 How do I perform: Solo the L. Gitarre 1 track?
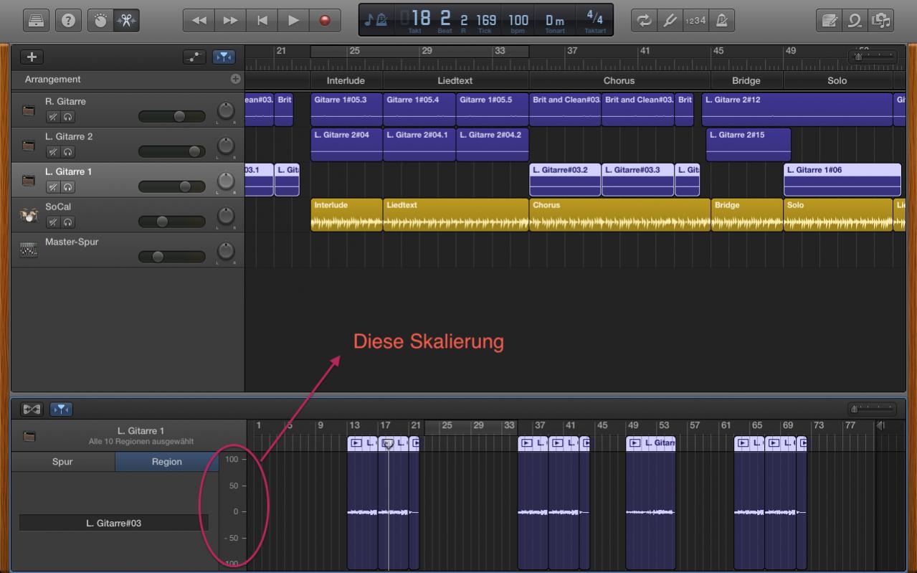coord(67,187)
